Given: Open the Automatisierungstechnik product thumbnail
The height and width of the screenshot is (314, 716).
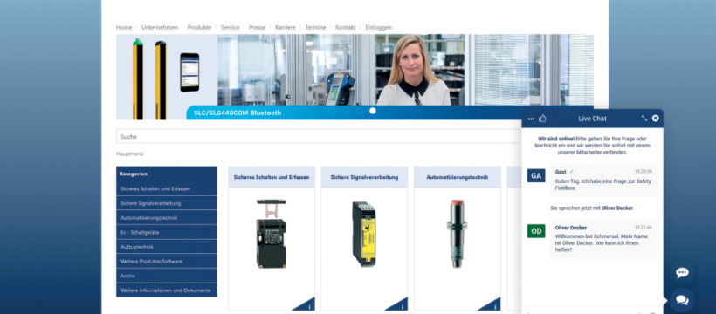Looking at the screenshot, I should click(457, 233).
